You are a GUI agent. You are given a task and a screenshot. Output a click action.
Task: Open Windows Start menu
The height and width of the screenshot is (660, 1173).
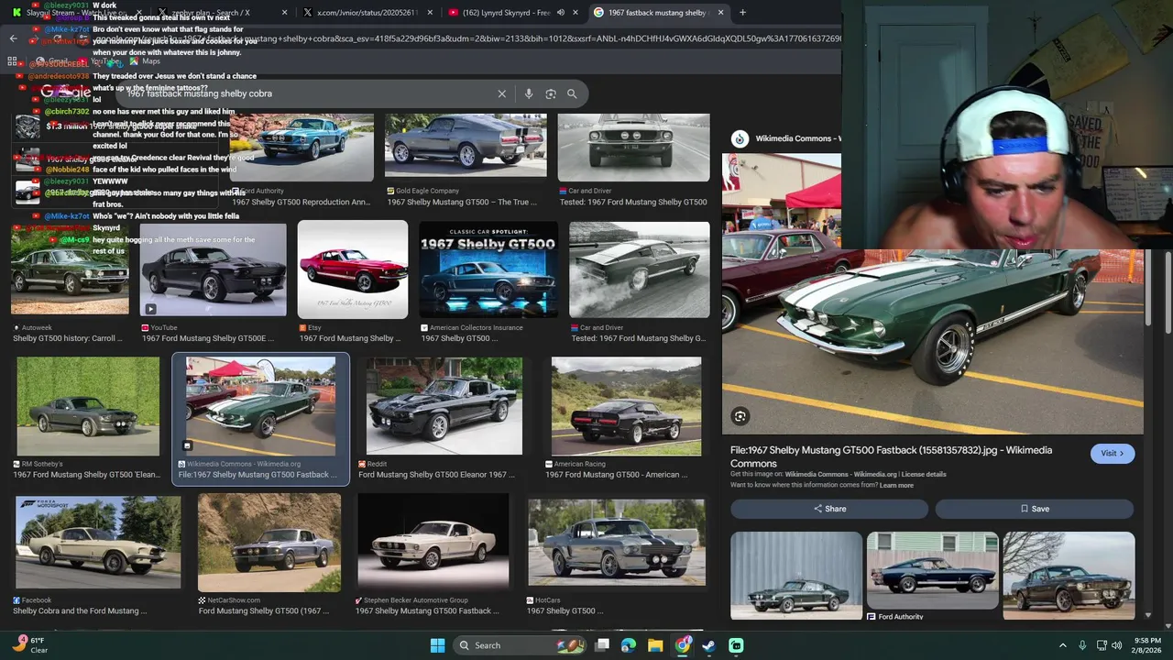(437, 645)
